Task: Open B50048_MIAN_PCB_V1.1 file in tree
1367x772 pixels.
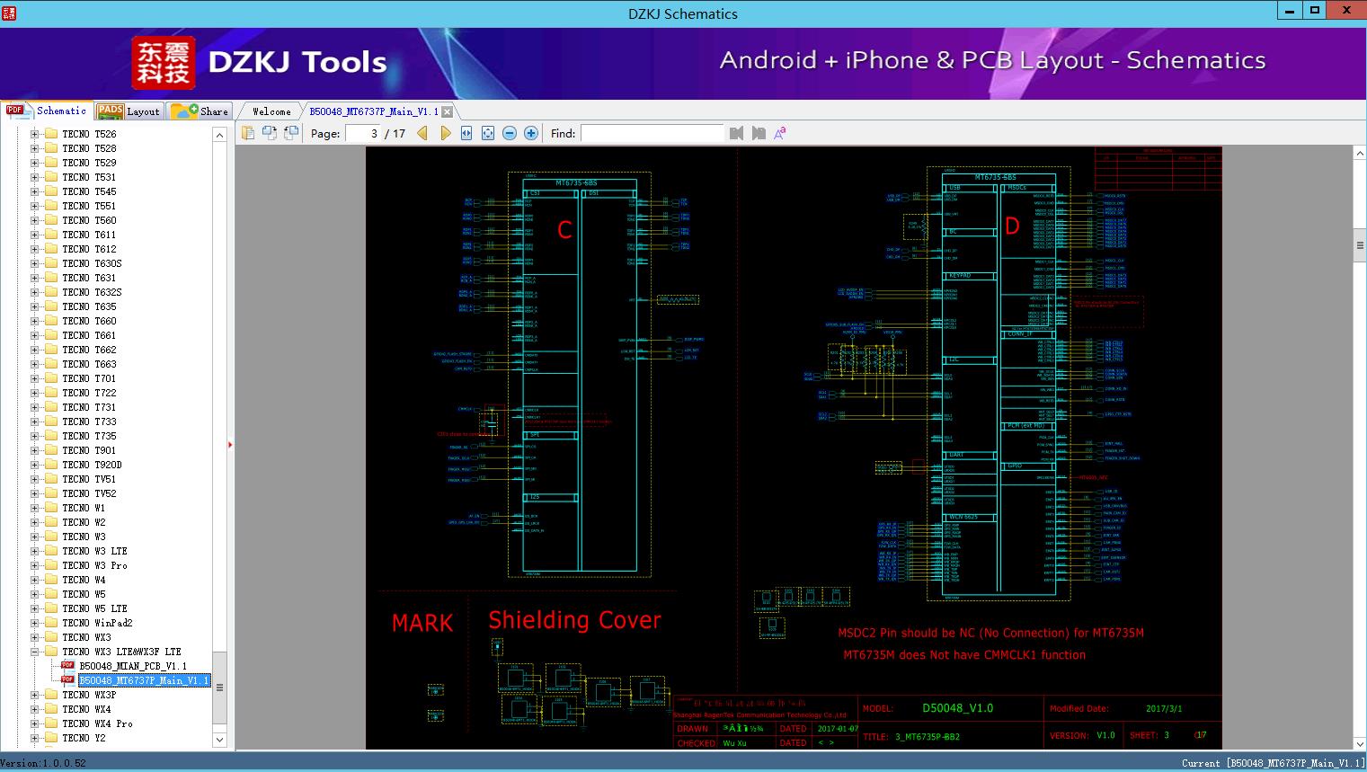Action: (132, 666)
